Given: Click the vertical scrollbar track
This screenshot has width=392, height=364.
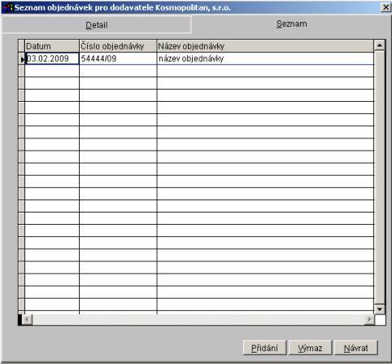Looking at the screenshot, I should click(x=380, y=177).
